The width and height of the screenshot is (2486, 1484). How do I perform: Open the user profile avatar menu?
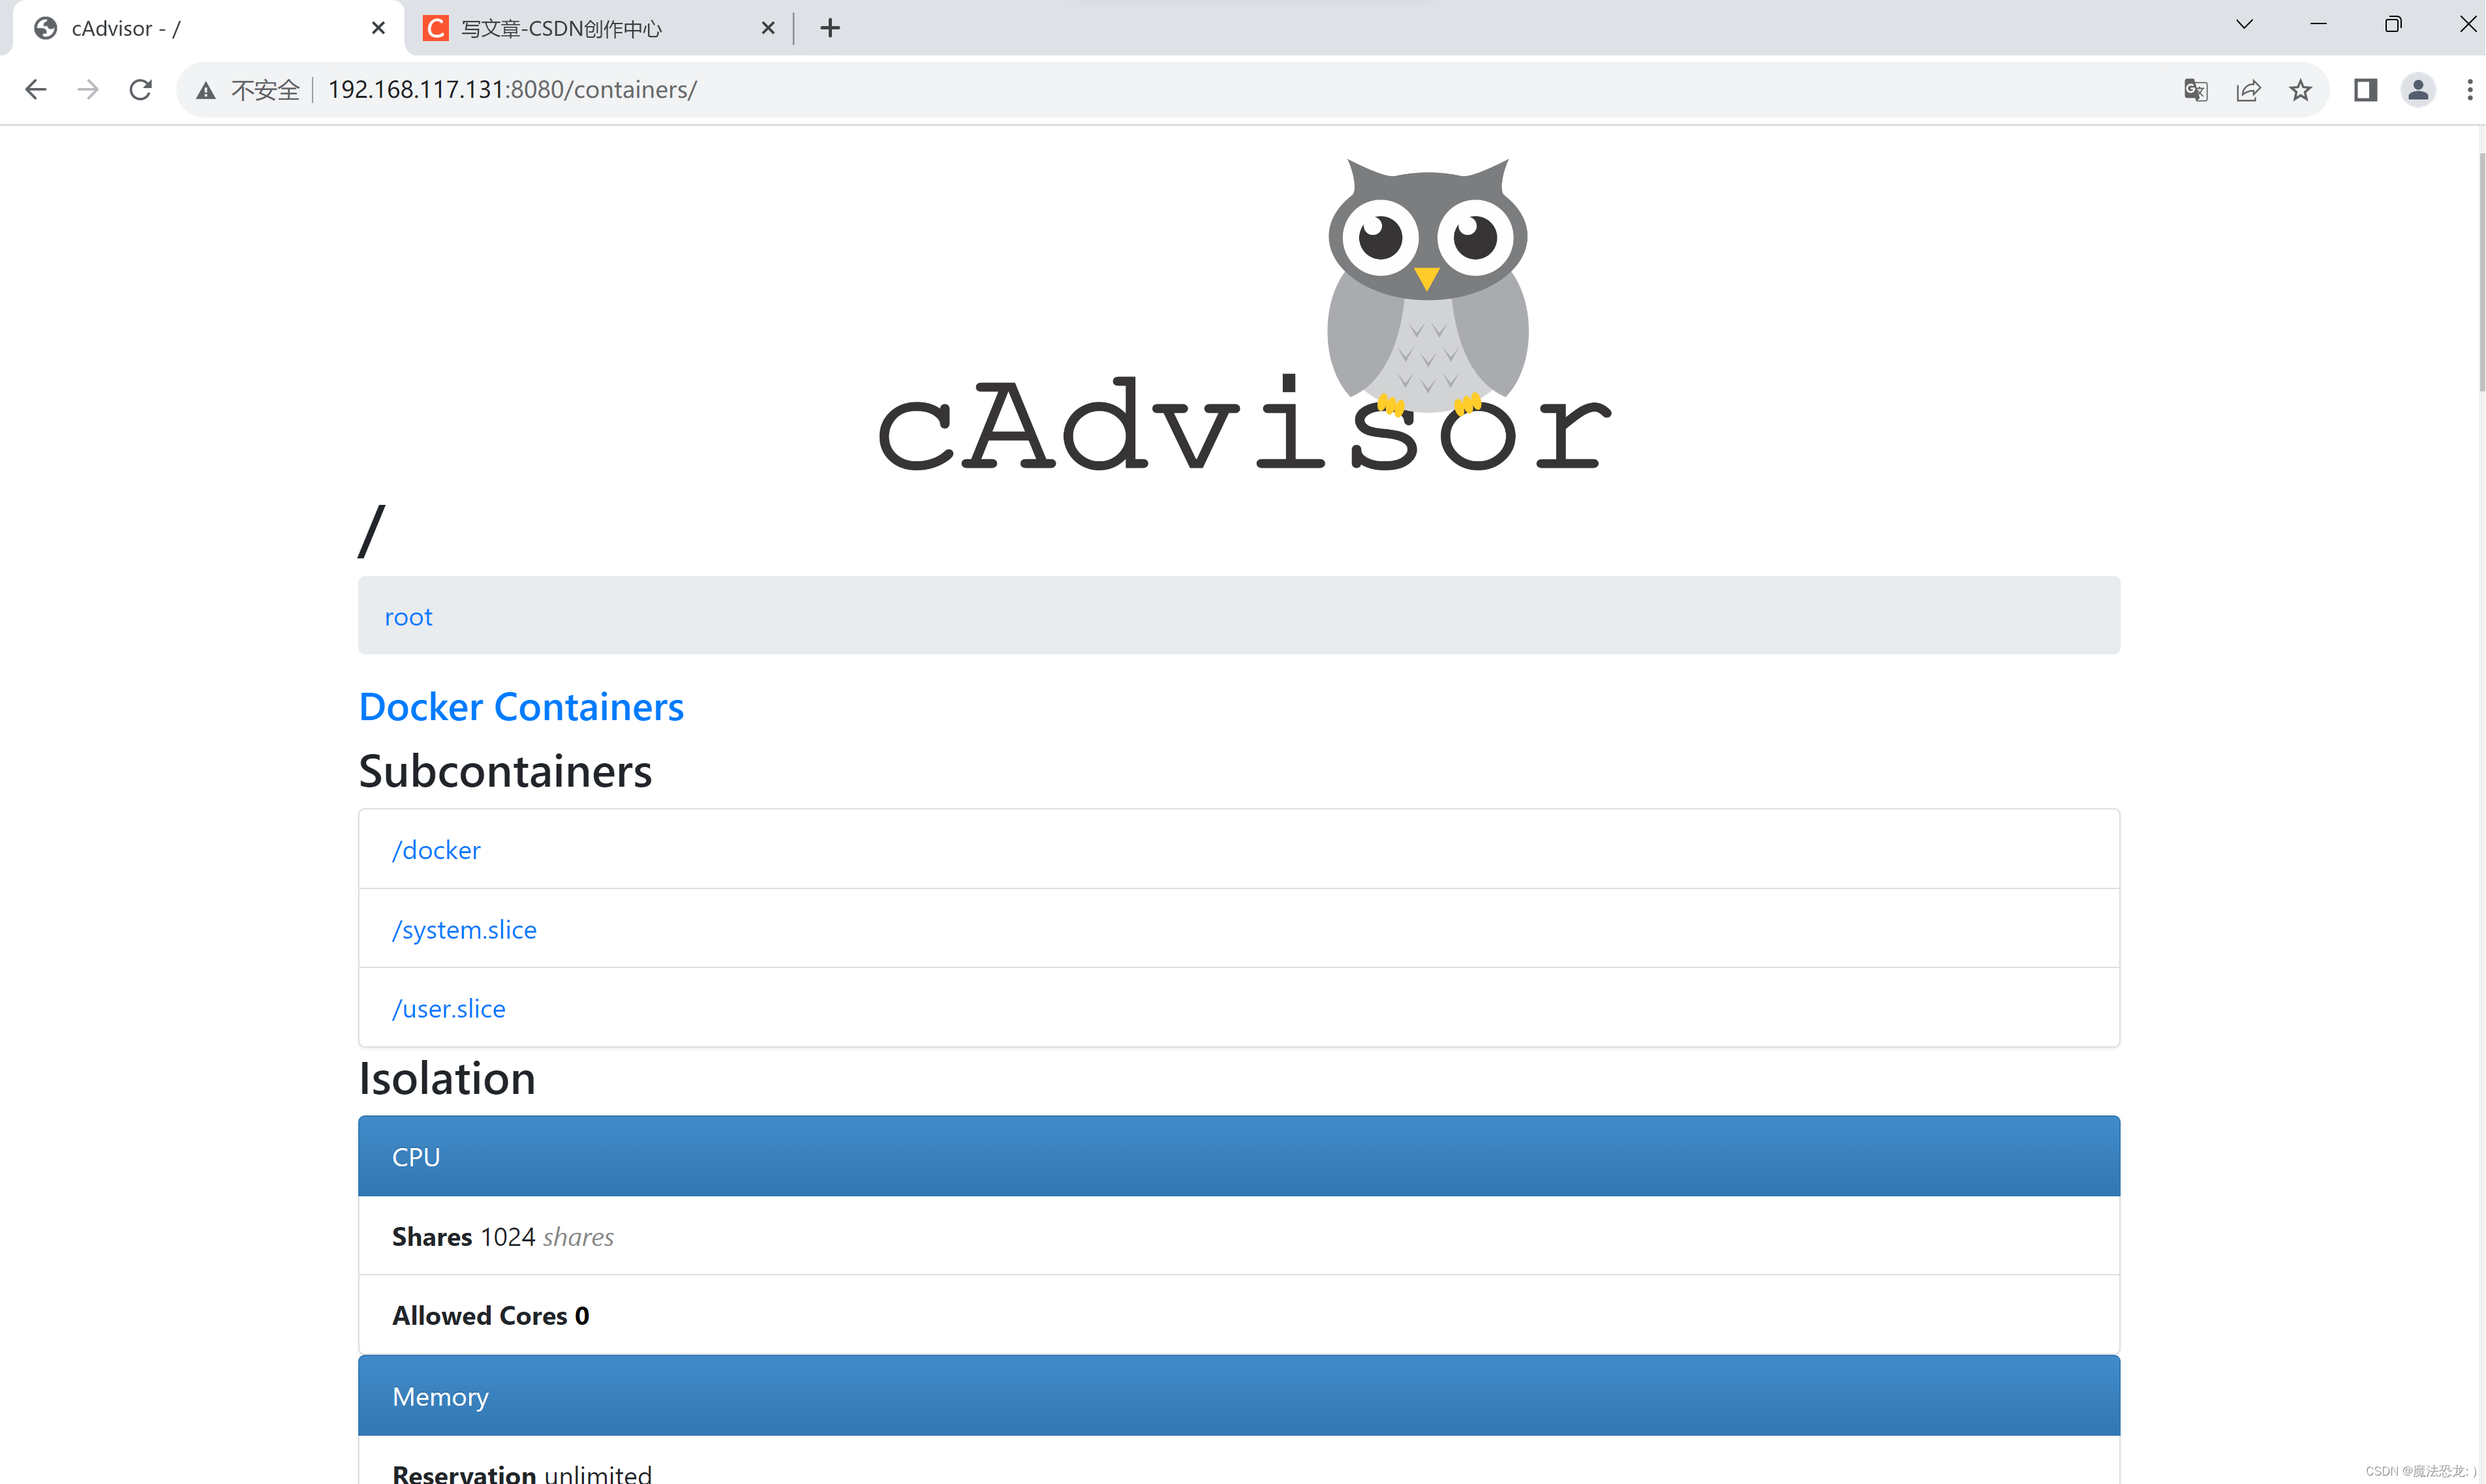(2418, 90)
